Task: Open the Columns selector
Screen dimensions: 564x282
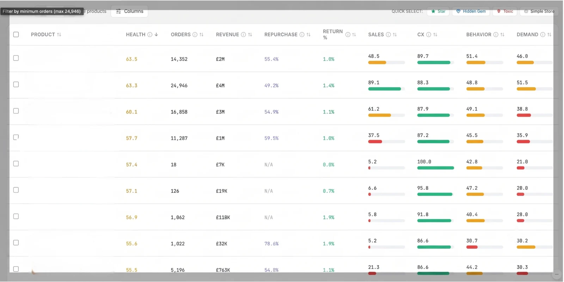Action: 129,11
